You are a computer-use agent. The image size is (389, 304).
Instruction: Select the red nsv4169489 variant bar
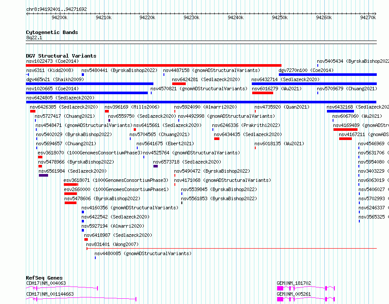point(345,130)
